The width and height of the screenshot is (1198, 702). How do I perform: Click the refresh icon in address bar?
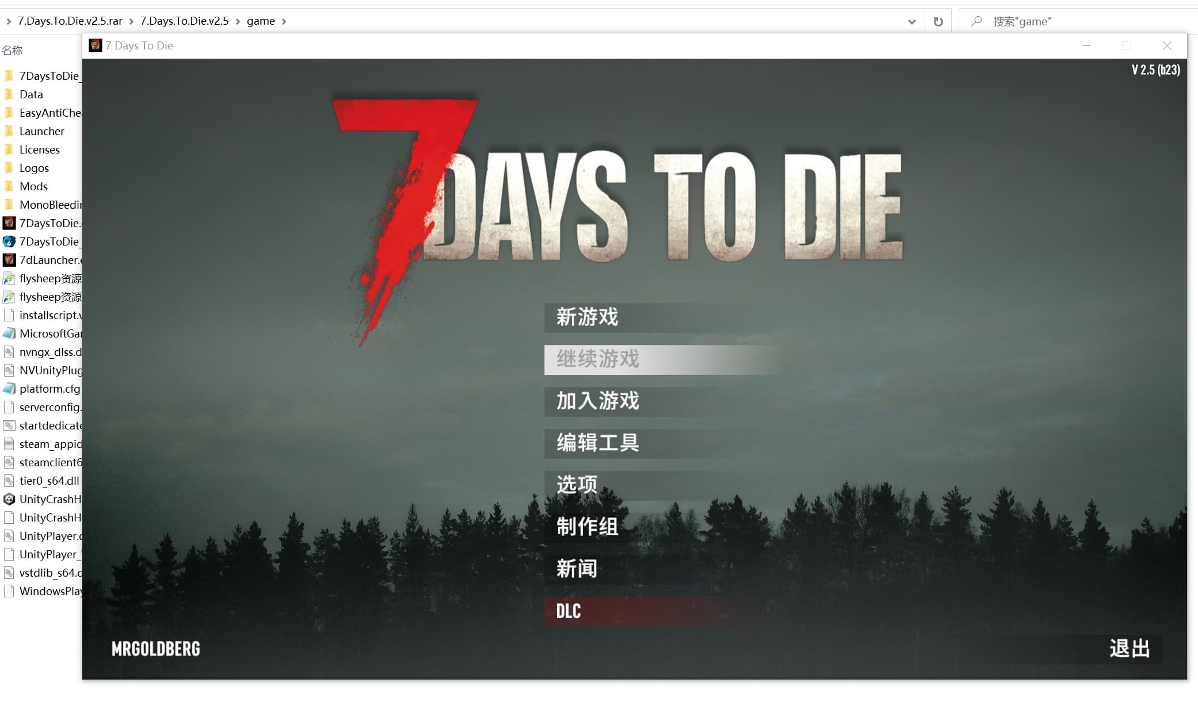[938, 21]
